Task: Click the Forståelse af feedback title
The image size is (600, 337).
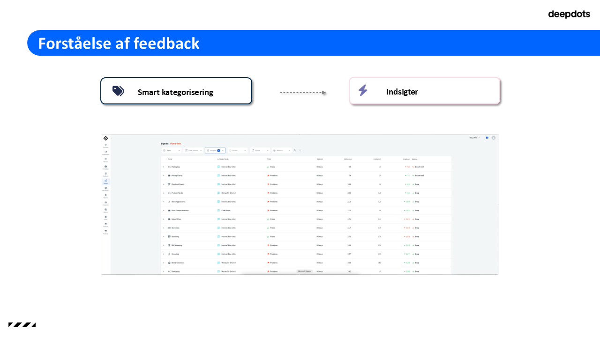Action: 119,43
